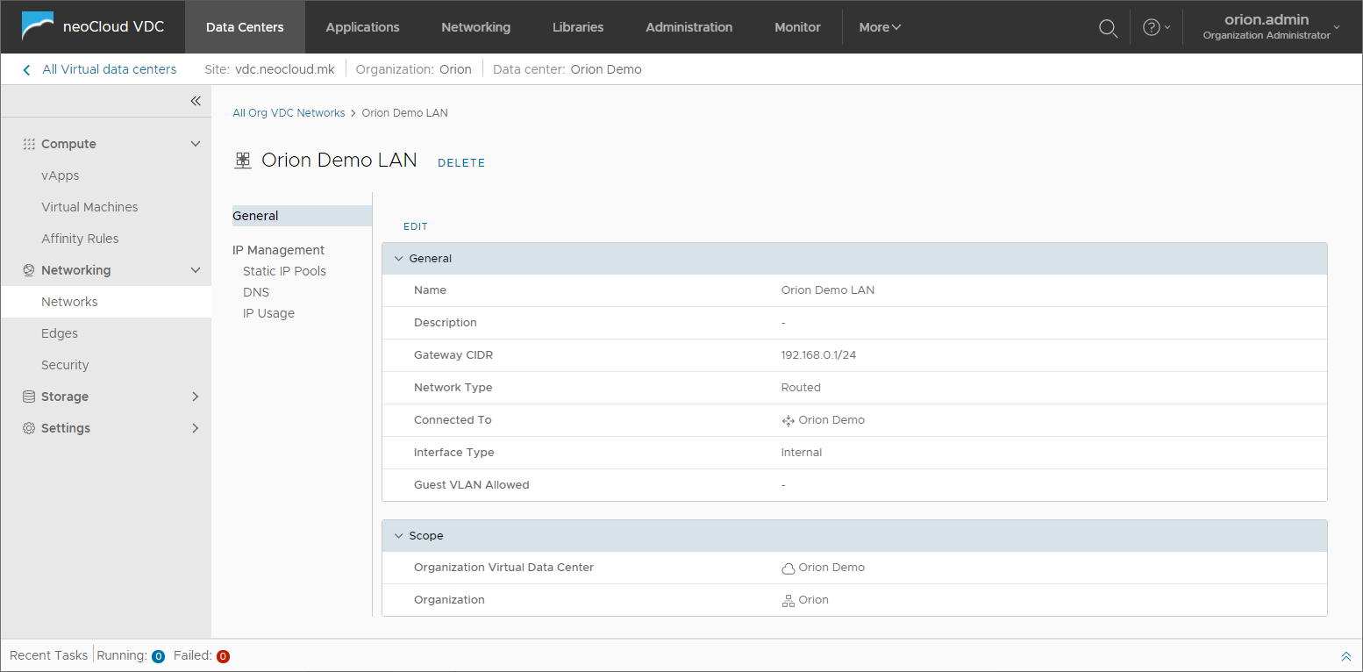
Task: Go to the Libraries tab
Action: 578,27
